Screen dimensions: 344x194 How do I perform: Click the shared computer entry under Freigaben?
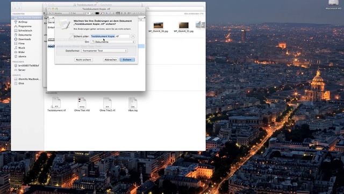coord(26,66)
